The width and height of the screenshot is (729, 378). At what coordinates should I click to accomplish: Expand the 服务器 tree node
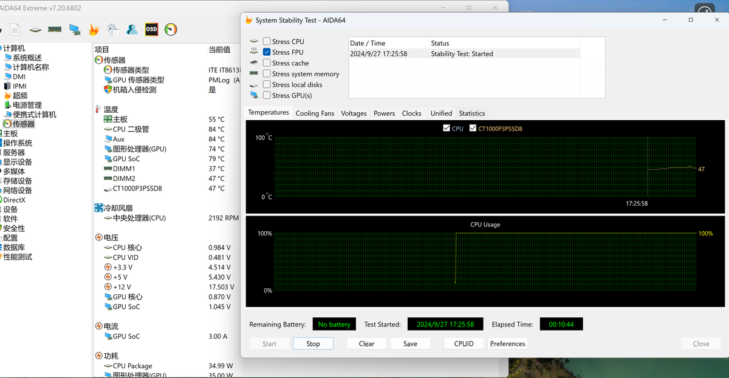point(14,152)
